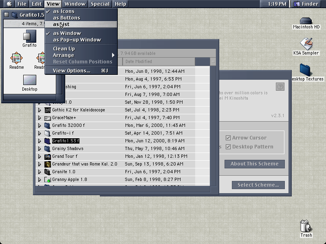Choose "as Buttons" in the View menu
The width and height of the screenshot is (326, 244).
click(x=81, y=18)
